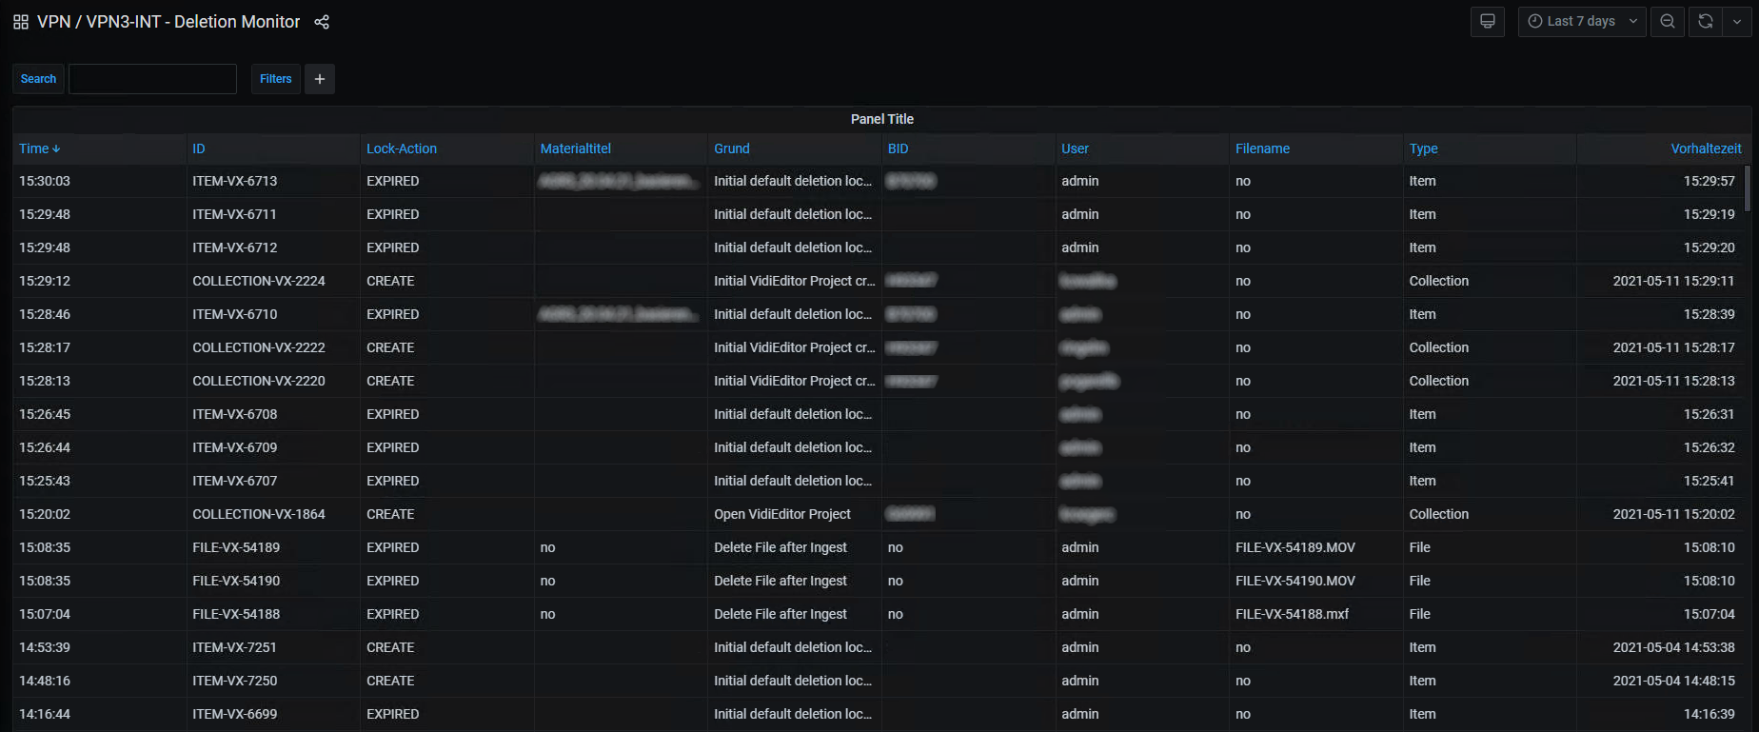The image size is (1759, 732).
Task: Click the share dashboard icon
Action: pos(322,22)
